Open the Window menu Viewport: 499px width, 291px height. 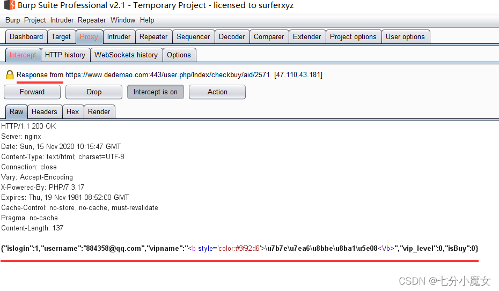click(123, 20)
